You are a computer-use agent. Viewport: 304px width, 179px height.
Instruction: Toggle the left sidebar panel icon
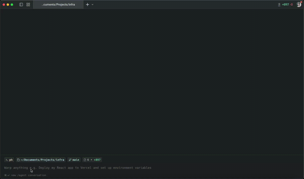pyautogui.click(x=21, y=4)
